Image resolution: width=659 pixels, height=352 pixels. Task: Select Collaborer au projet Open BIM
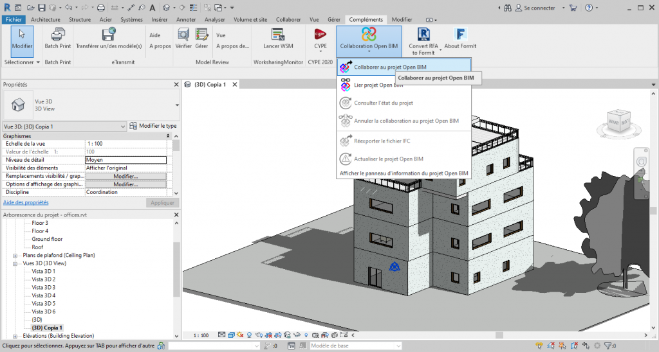(389, 66)
